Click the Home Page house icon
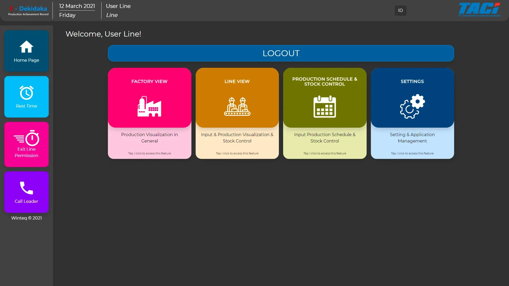 27,47
